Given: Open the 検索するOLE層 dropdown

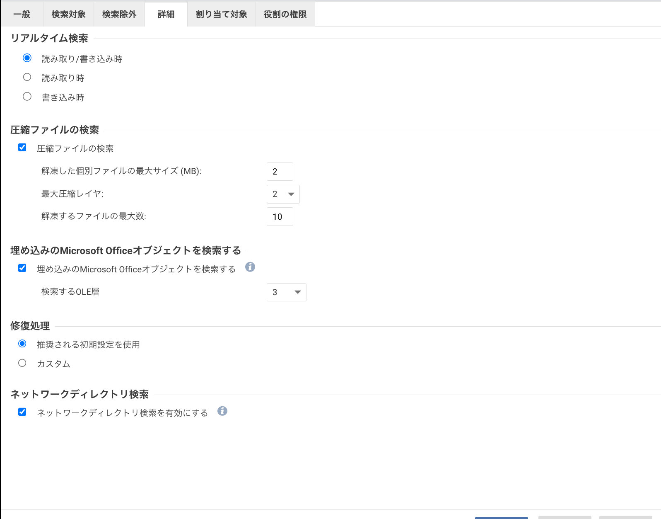Looking at the screenshot, I should pos(287,292).
